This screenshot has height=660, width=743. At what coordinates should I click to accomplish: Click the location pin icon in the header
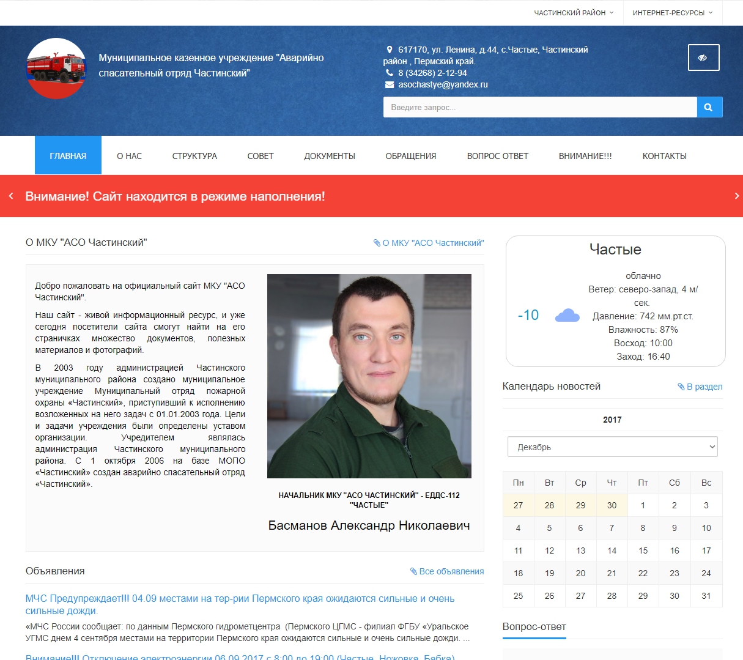click(390, 48)
